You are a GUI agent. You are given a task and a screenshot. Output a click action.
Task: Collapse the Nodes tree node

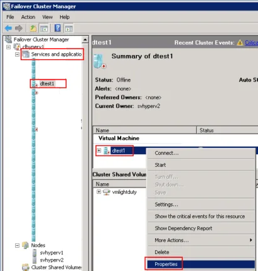pos(17,245)
